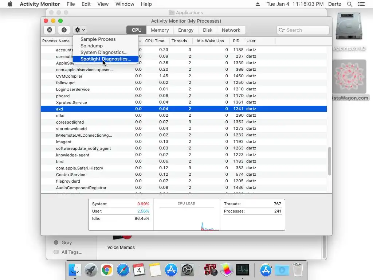Sort by Process Name column header
This screenshot has width=373, height=280.
point(56,41)
